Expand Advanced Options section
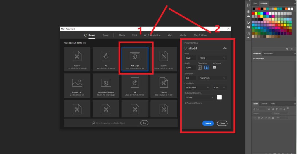 193,103
